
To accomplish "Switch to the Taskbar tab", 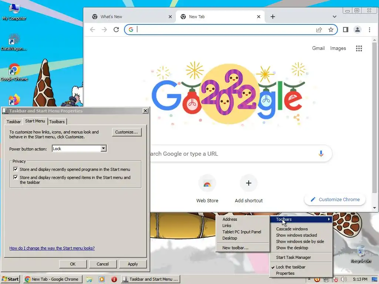I will coord(14,121).
